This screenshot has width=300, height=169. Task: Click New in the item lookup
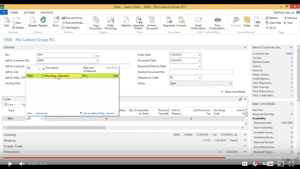click(x=30, y=113)
